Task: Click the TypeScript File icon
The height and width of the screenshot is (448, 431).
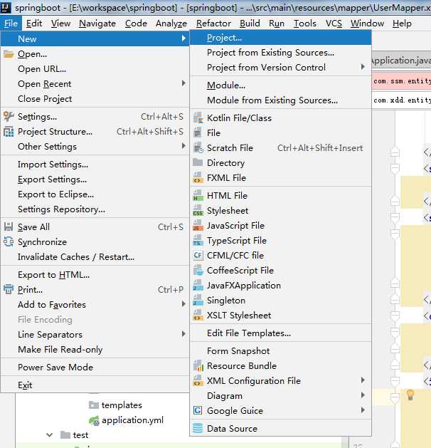Action: [x=198, y=241]
